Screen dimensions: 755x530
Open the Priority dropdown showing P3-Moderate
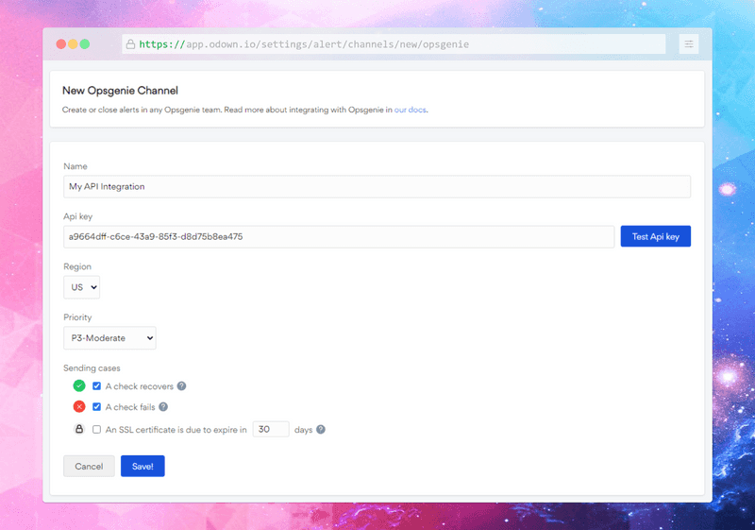(109, 338)
